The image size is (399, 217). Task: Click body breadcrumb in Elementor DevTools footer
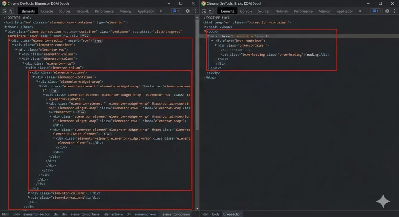tap(16, 214)
